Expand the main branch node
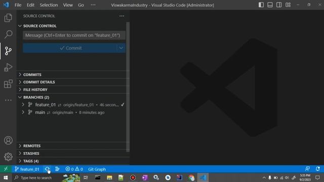 (23, 112)
